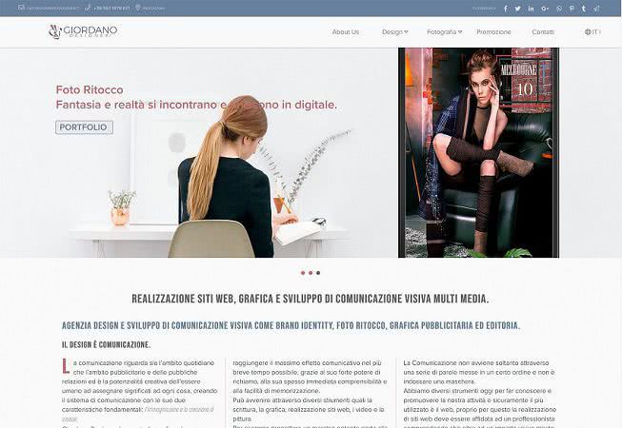Go to the About Us page
The image size is (622, 428).
coord(345,32)
